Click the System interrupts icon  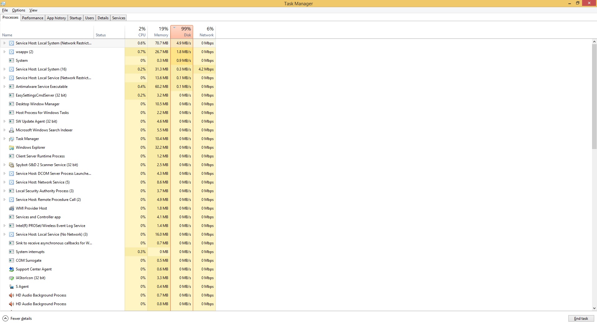point(12,252)
